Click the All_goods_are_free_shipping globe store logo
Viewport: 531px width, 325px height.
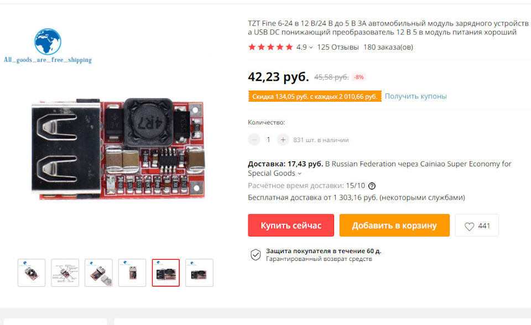pyautogui.click(x=48, y=46)
